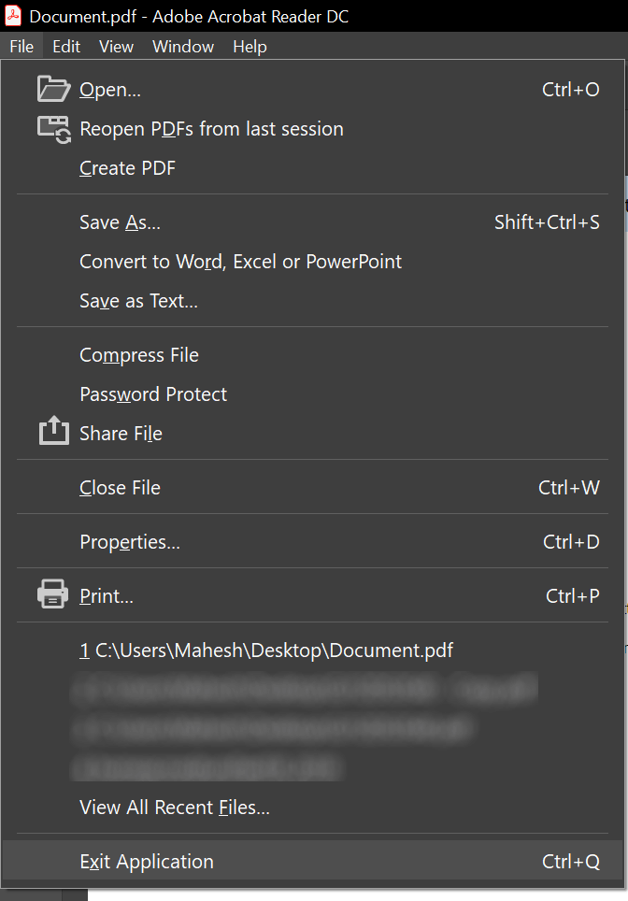Viewport: 628px width, 901px height.
Task: Open recent file Document.pdf from Desktop
Action: point(266,651)
